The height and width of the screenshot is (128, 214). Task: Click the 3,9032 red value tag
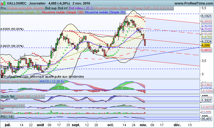pos(207,50)
